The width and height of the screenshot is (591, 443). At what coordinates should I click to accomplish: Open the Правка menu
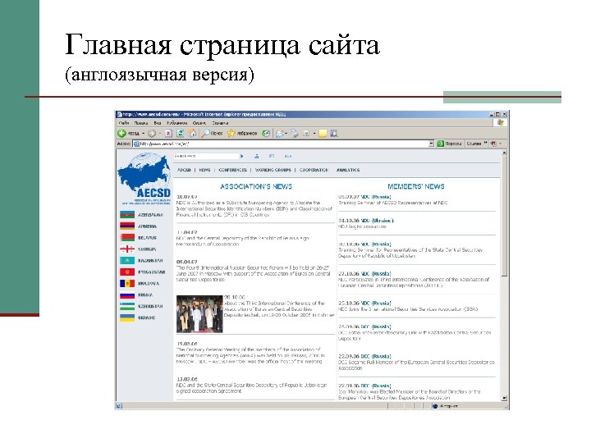(140, 123)
